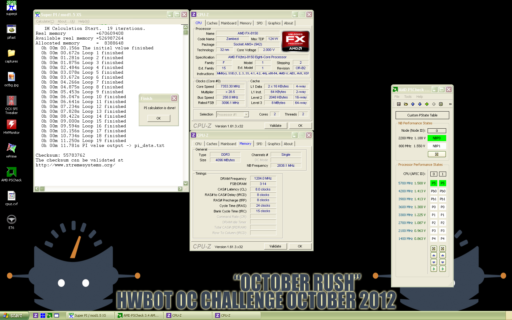
Task: Click Validate in top CPU-Z window
Action: click(276, 126)
